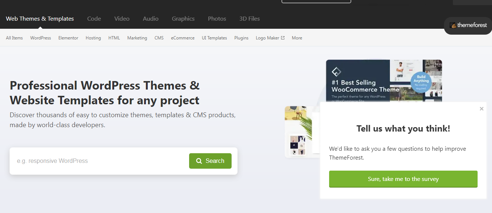Go to the Elementor category
492x213 pixels.
68,38
